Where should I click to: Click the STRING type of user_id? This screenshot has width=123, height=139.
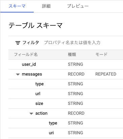(75, 64)
